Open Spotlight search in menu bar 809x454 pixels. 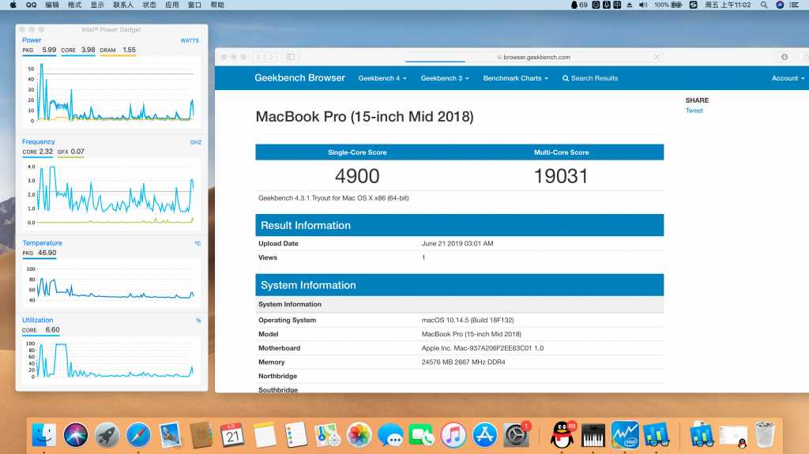[x=764, y=5]
